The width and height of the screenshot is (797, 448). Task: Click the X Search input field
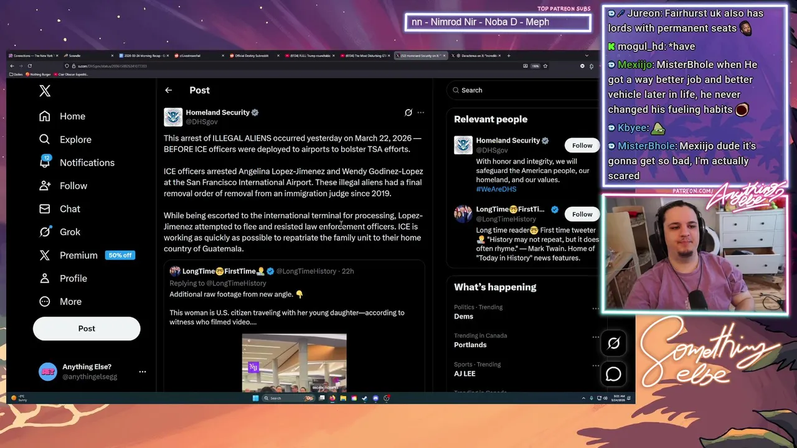tap(522, 90)
